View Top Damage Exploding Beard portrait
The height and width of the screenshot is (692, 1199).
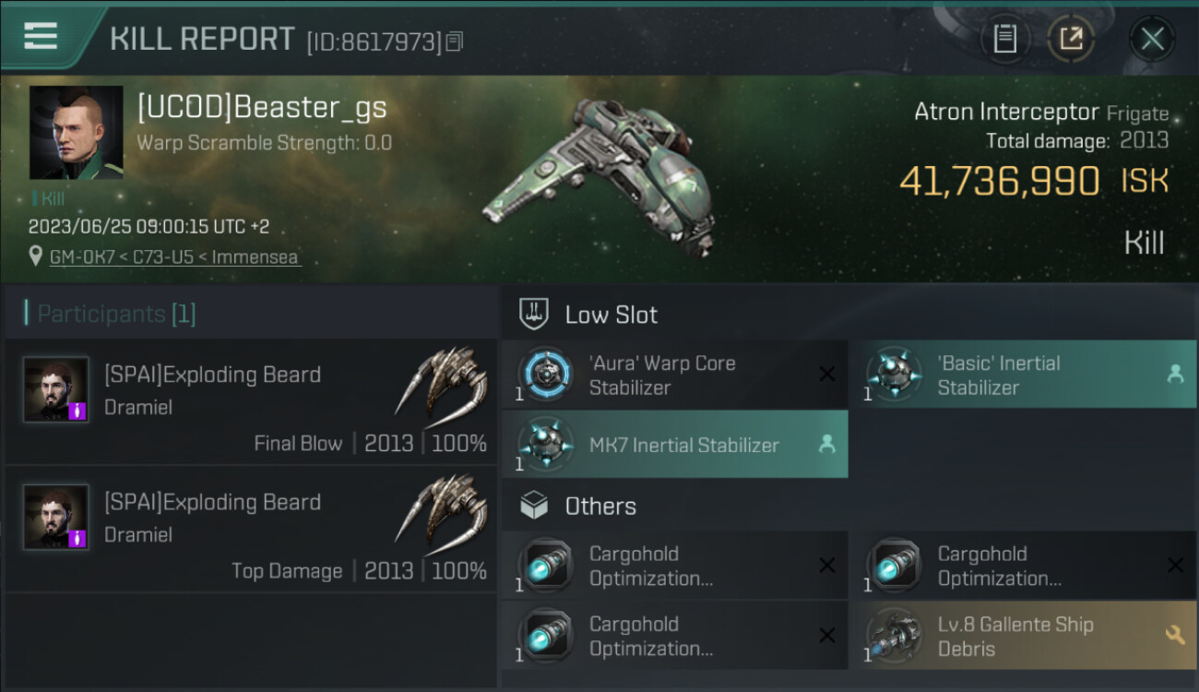click(x=56, y=517)
